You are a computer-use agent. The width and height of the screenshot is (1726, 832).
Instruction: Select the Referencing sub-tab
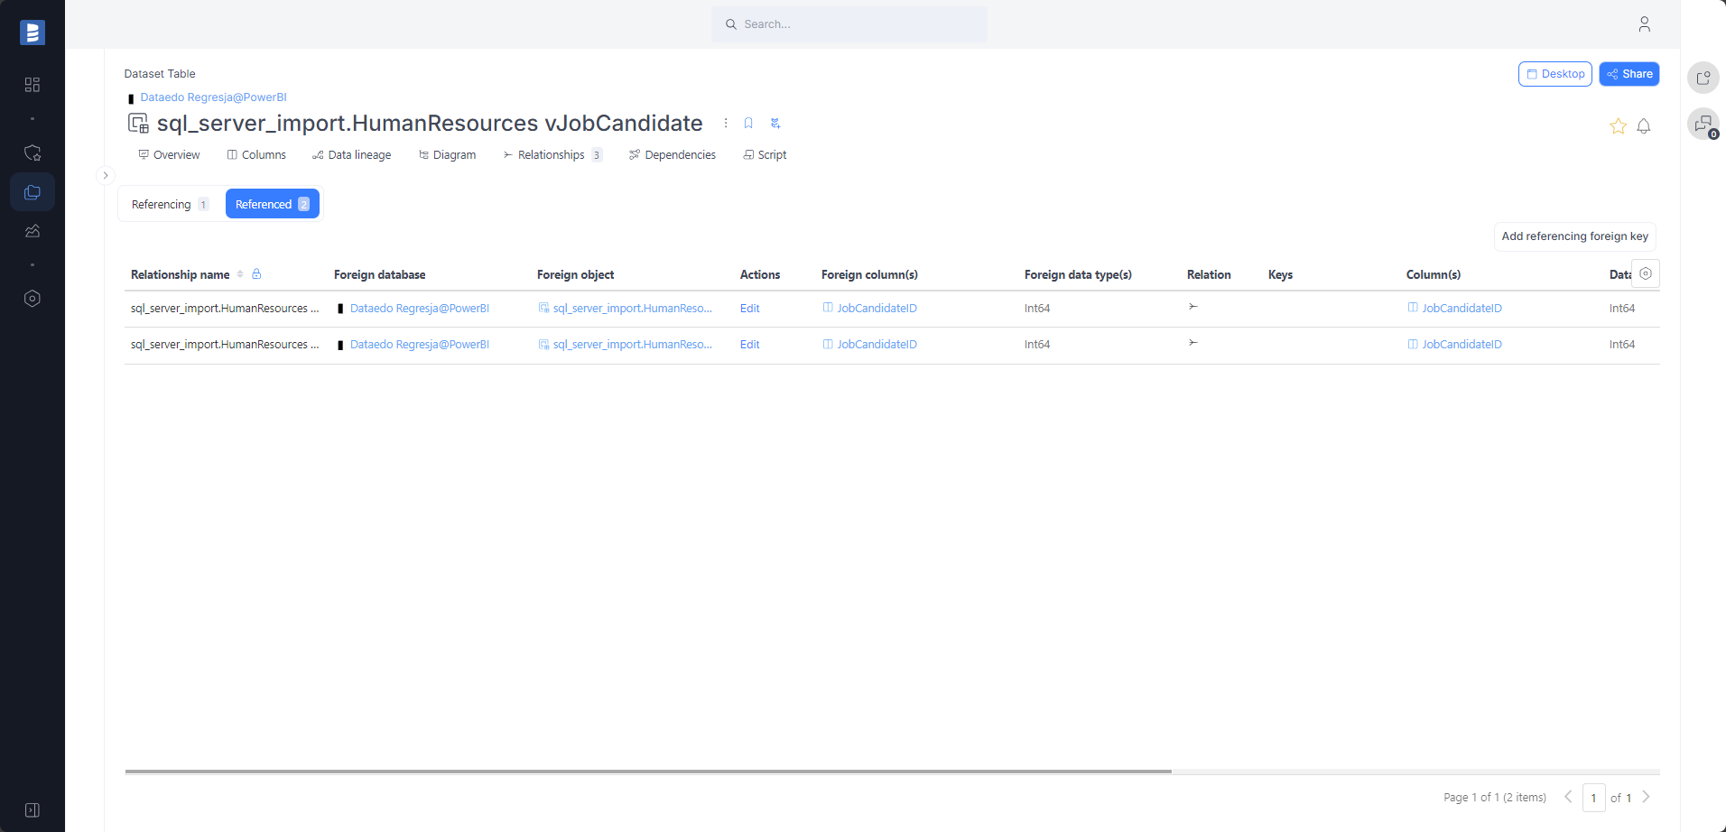coord(170,204)
